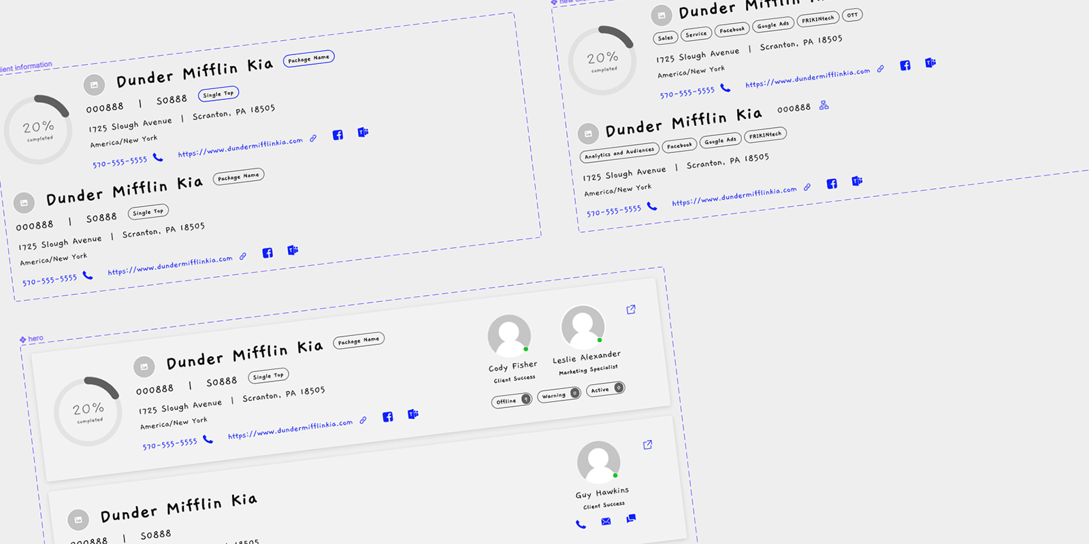Click chain link icon in hero frame
The height and width of the screenshot is (544, 1089).
point(363,420)
